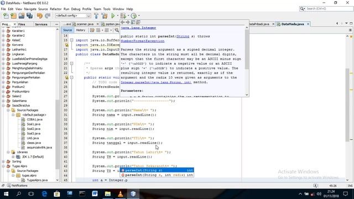Click the Save All toolbar icon
This screenshot has width=354, height=199.
(29, 16)
